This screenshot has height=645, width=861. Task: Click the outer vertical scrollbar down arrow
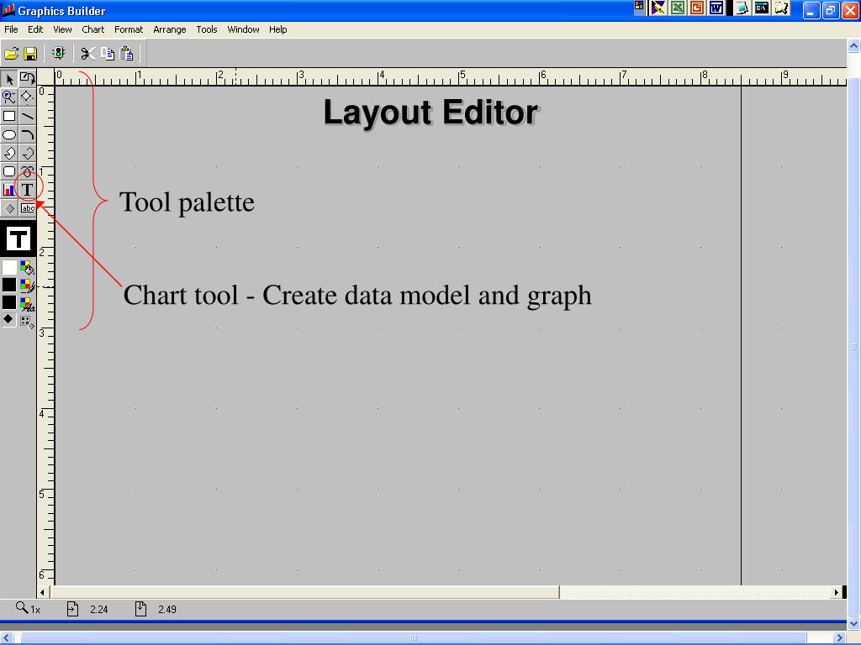[x=854, y=624]
